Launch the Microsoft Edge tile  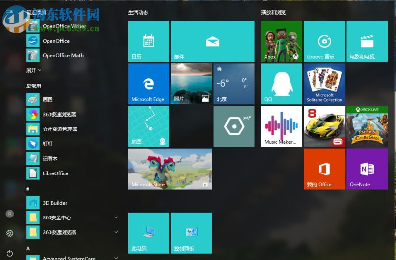pyautogui.click(x=148, y=84)
